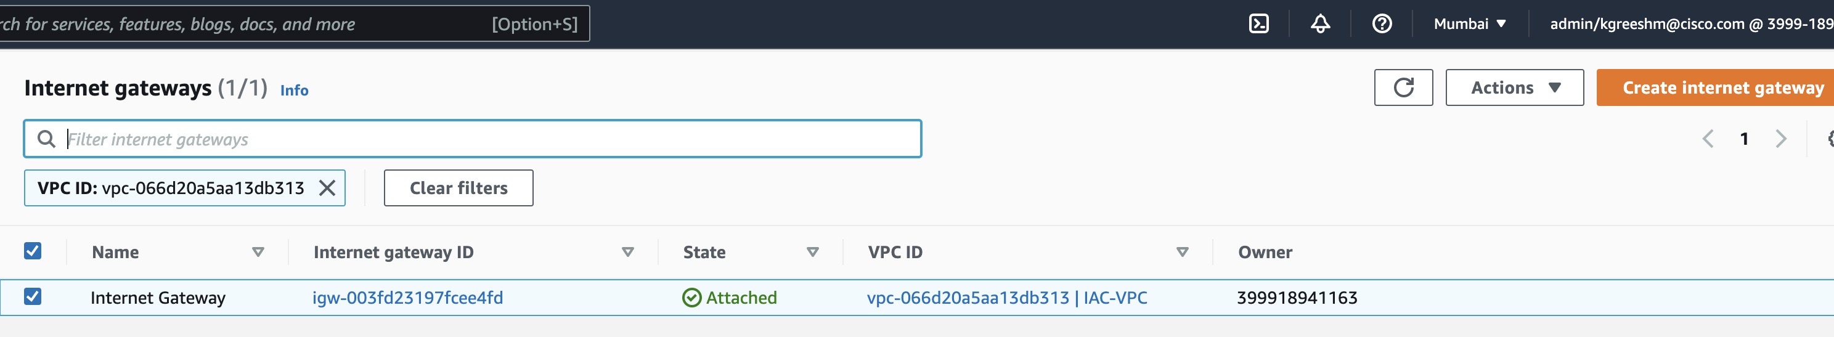The image size is (1834, 337).
Task: Sort by the Name column arrow
Action: tap(258, 252)
